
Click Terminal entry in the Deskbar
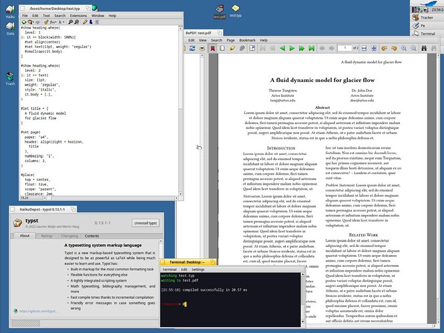[x=427, y=33]
